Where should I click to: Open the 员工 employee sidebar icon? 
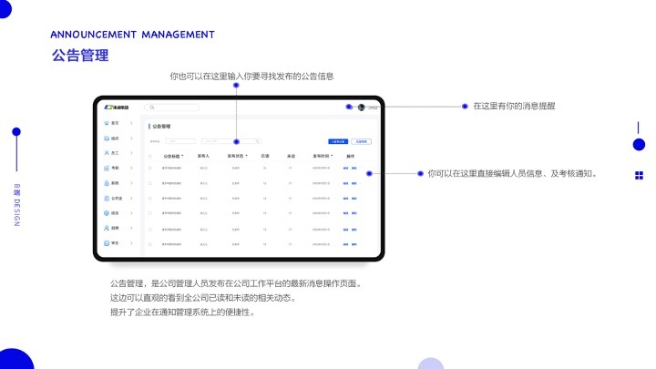107,153
